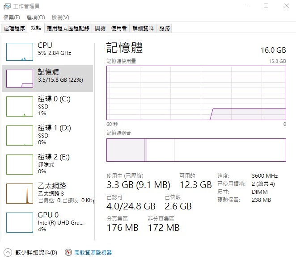Click the Resource Monitor gauge icon
This screenshot has height=263, width=296.
pos(68,252)
